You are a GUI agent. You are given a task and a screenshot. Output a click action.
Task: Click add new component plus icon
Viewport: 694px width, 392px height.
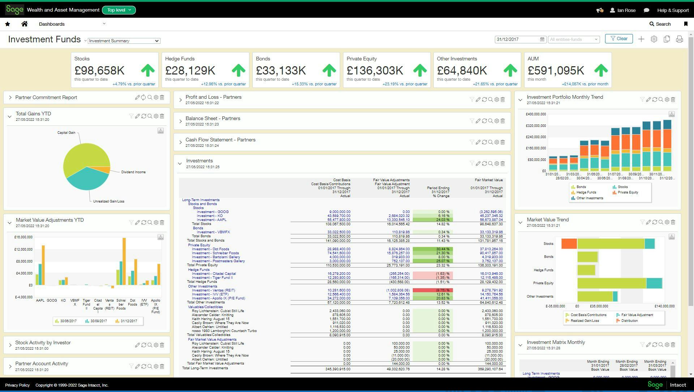[x=641, y=39]
